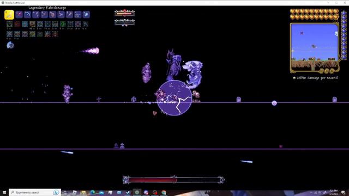Select hotbar slot 6 item
This screenshot has width=349, height=196.
click(x=52, y=15)
